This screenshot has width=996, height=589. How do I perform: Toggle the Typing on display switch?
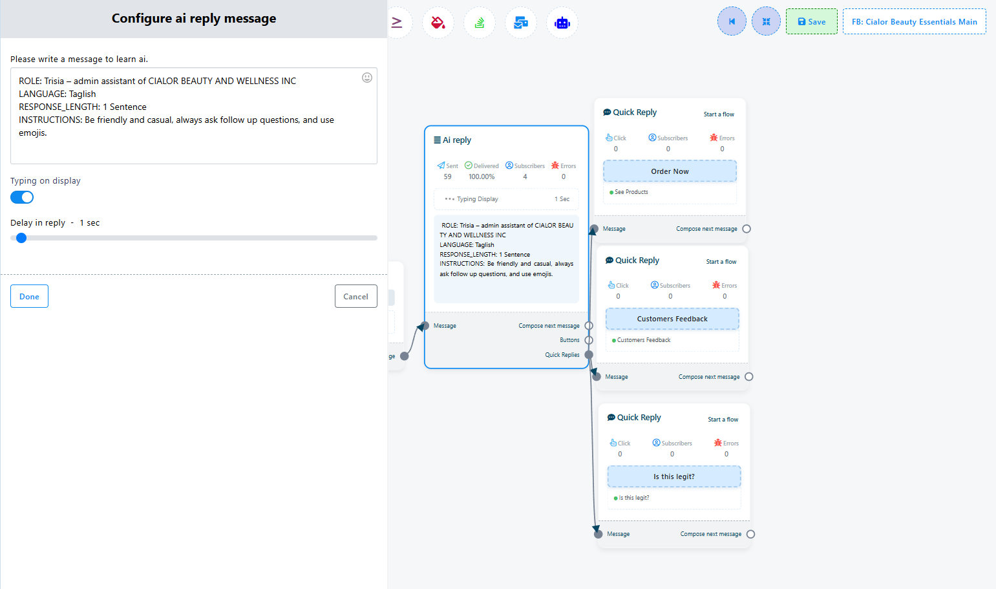pyautogui.click(x=22, y=197)
